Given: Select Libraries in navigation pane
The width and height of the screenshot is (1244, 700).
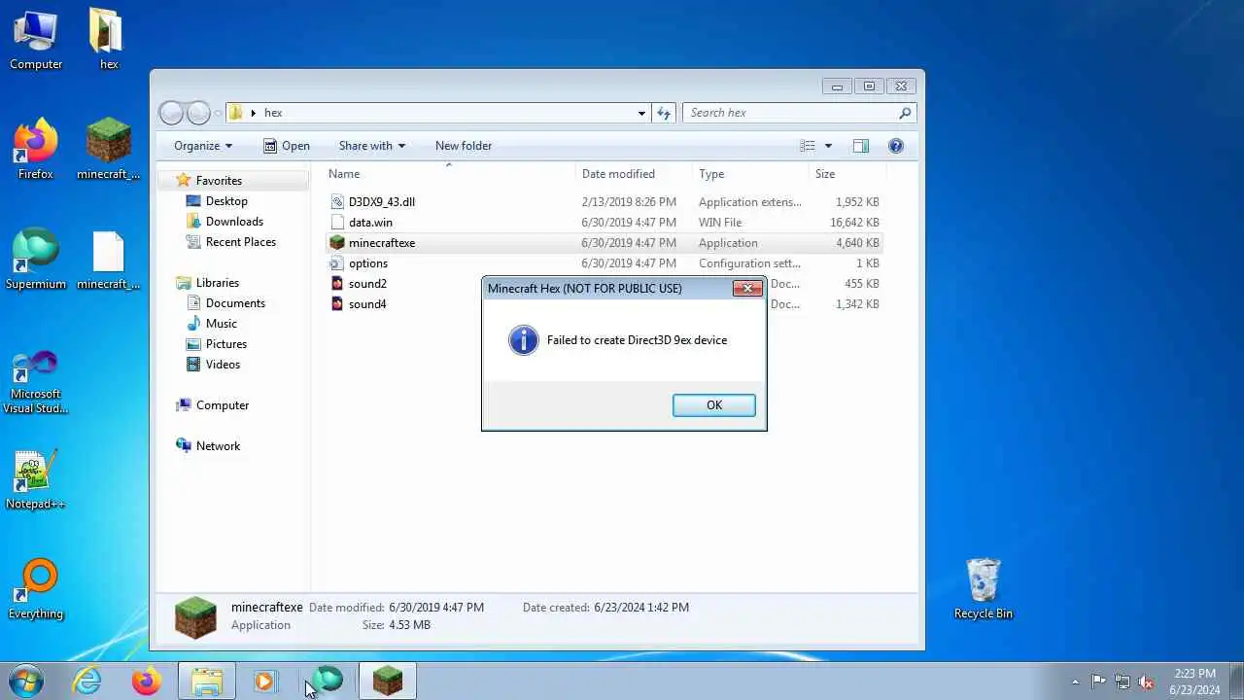Looking at the screenshot, I should [217, 283].
